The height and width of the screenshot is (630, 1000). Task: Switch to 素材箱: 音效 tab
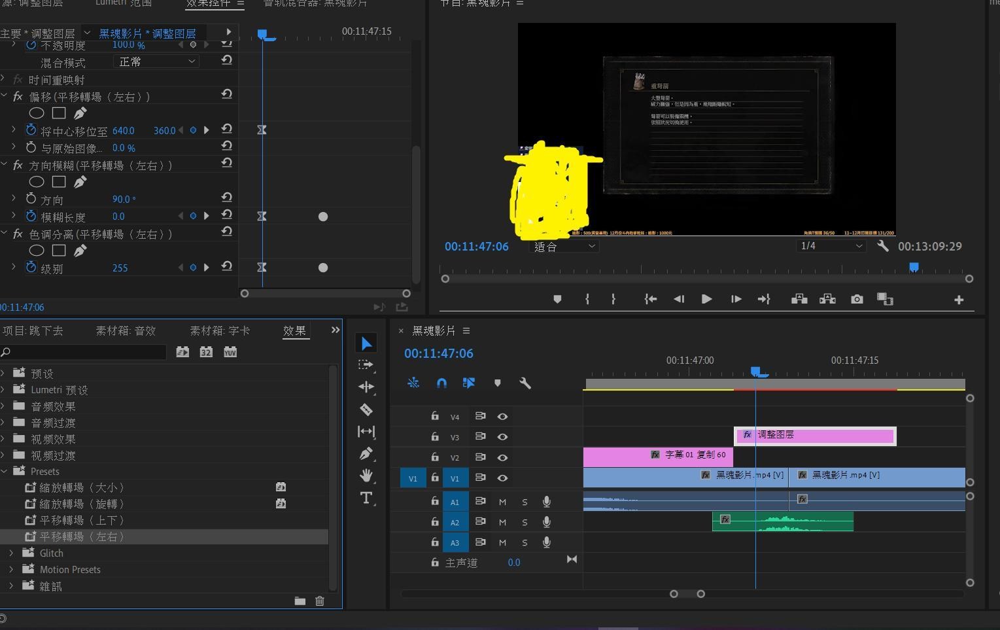(x=126, y=331)
